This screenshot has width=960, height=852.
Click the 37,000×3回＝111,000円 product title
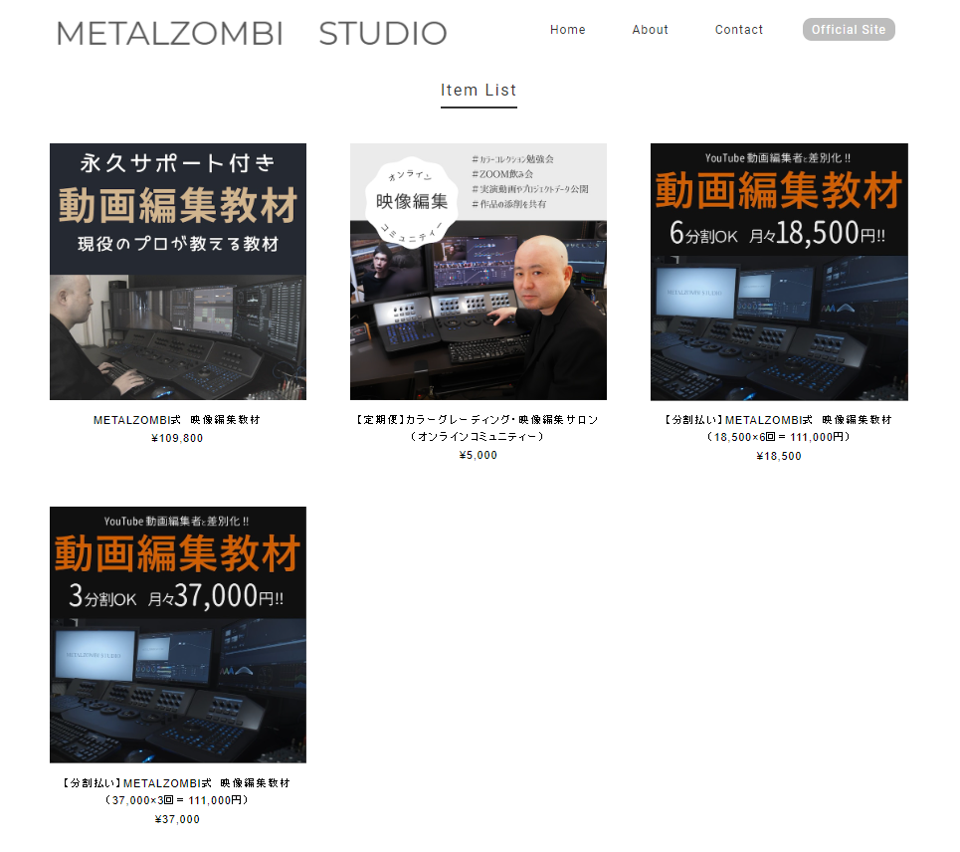[177, 791]
